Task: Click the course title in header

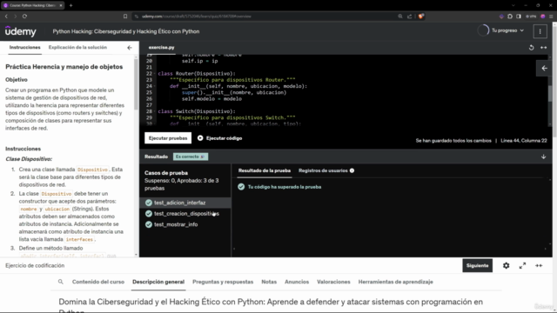Action: [x=126, y=31]
